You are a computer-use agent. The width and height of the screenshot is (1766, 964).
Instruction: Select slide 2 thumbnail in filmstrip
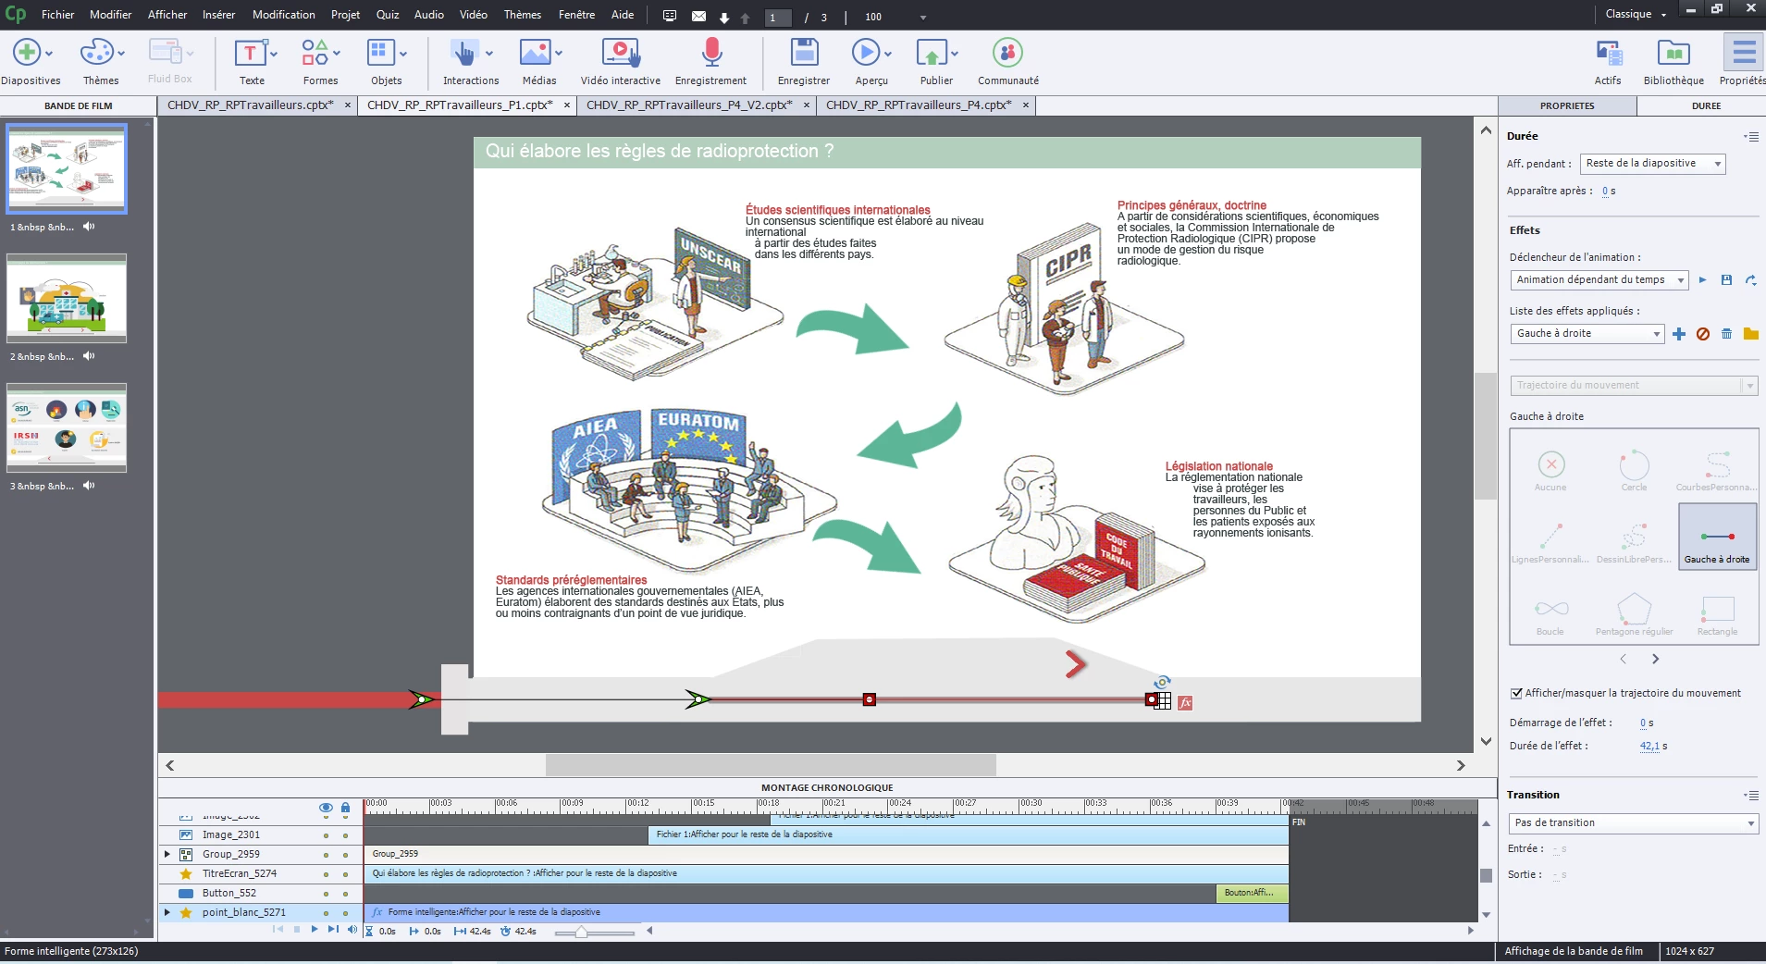(x=67, y=300)
